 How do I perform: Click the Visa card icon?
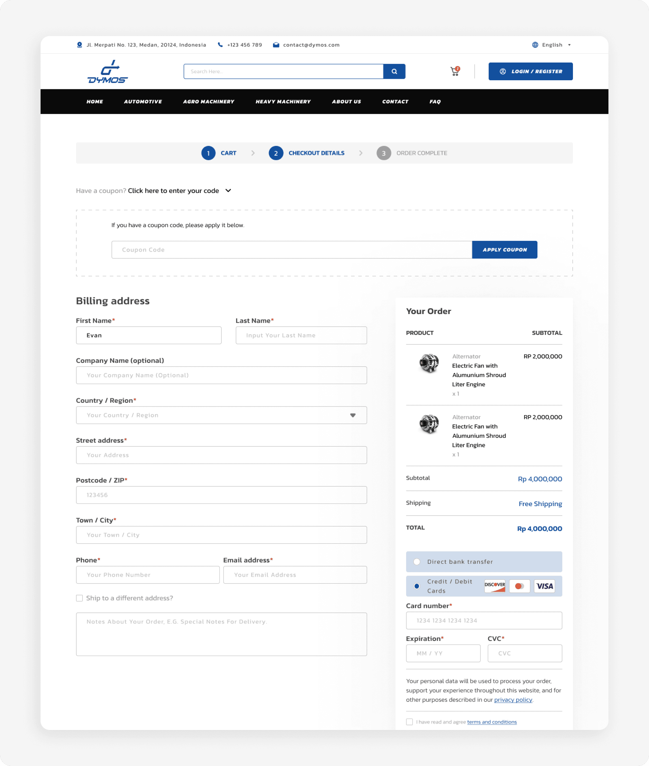point(544,586)
